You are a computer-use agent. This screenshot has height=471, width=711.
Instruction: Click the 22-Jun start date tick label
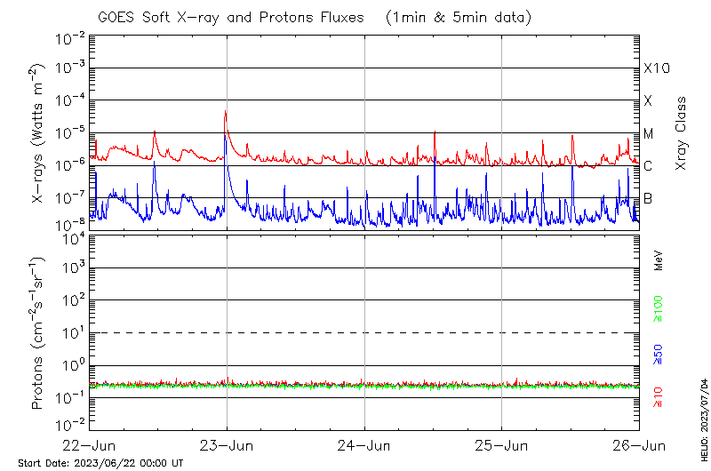(89, 444)
